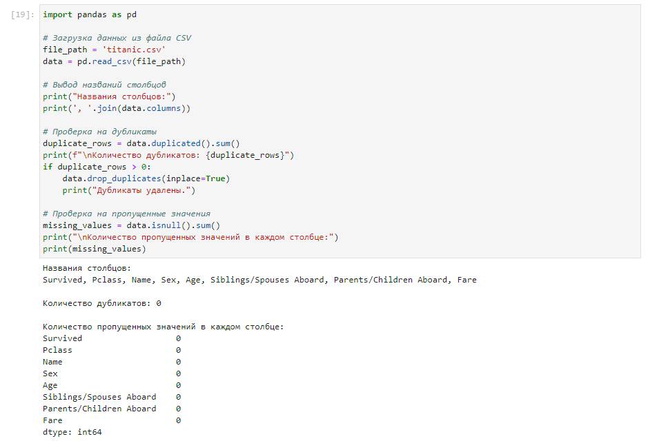Click the print "Дубликаты удалены." statement
The image size is (648, 441).
[129, 190]
